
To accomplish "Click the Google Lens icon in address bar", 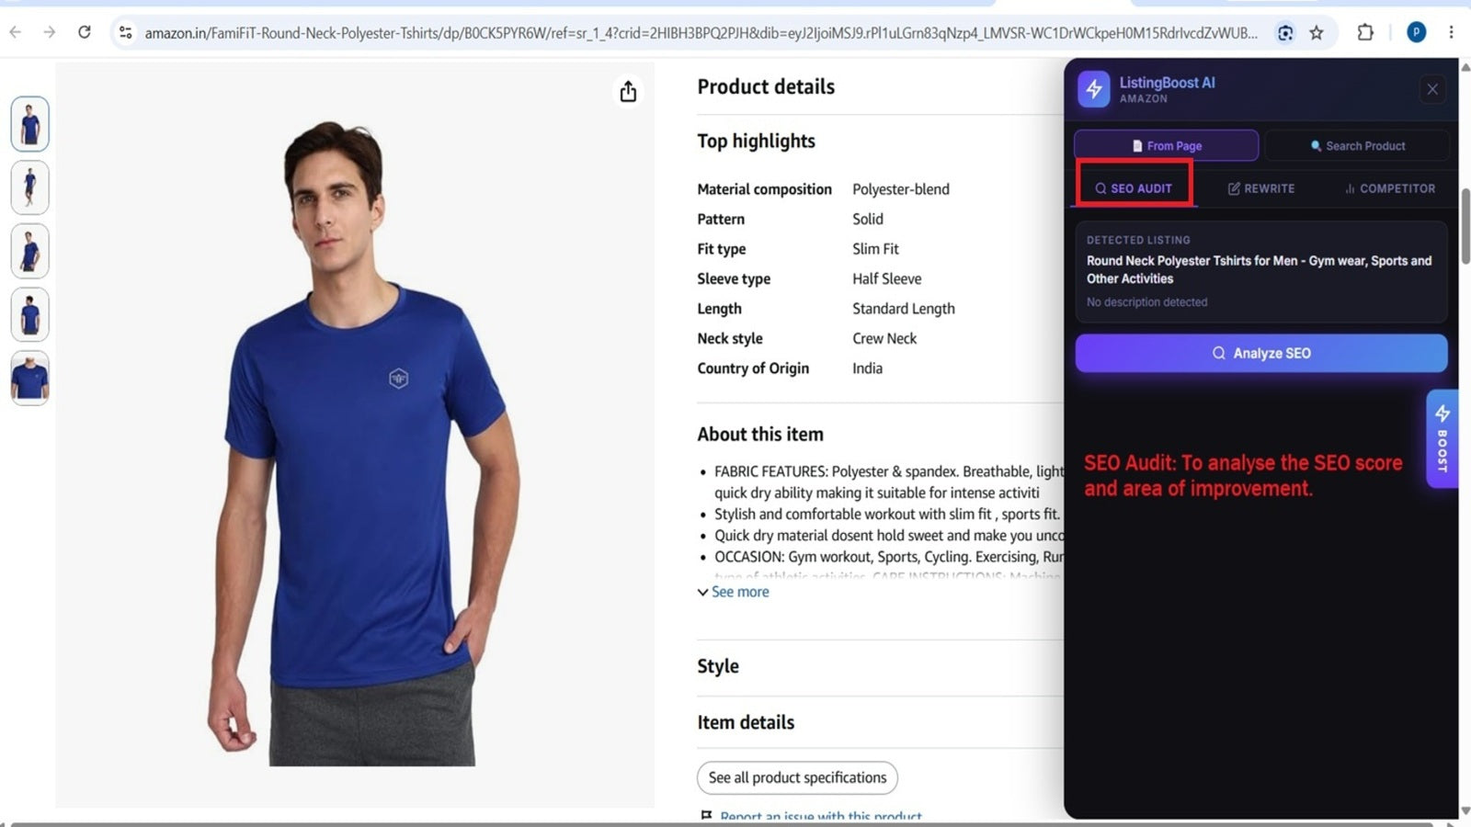I will pyautogui.click(x=1285, y=33).
